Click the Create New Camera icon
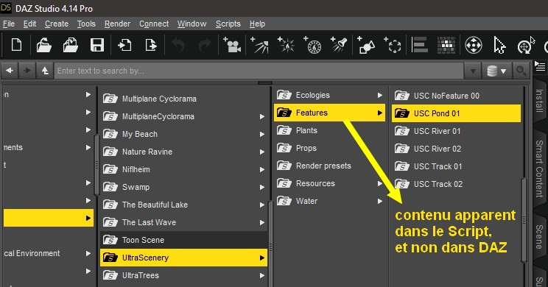Screen dimensions: 548x287 [x=232, y=45]
